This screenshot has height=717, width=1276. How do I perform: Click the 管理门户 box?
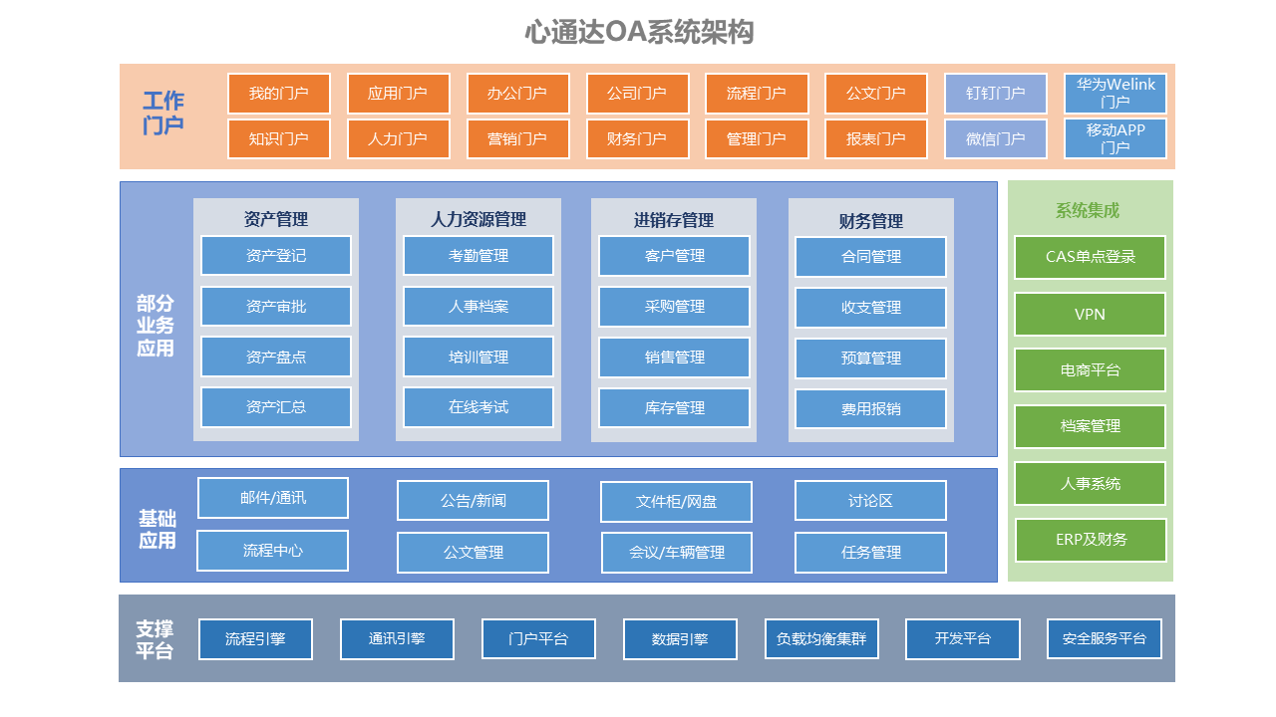tap(757, 139)
